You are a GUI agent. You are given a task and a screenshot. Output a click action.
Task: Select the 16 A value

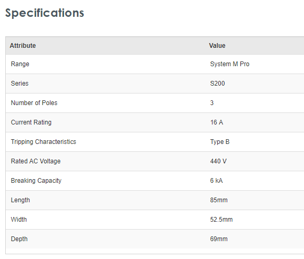click(217, 122)
